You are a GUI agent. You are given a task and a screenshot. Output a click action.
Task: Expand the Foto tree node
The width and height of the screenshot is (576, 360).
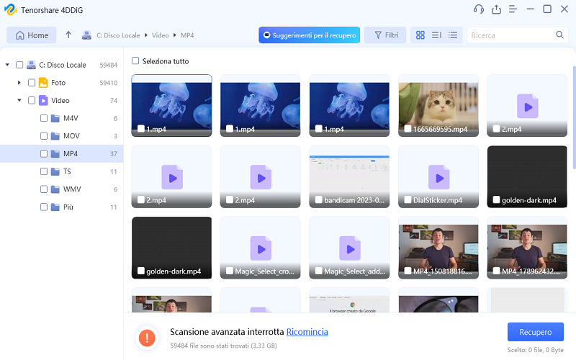[x=19, y=83]
